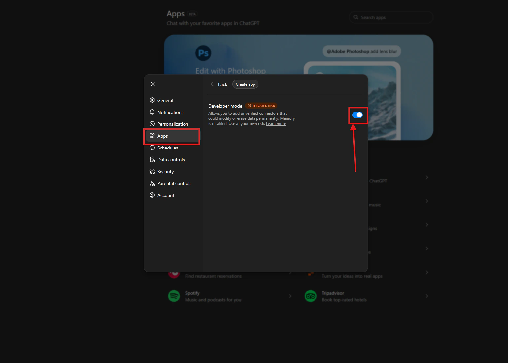508x363 pixels.
Task: Select the Account profile icon
Action: coord(152,195)
